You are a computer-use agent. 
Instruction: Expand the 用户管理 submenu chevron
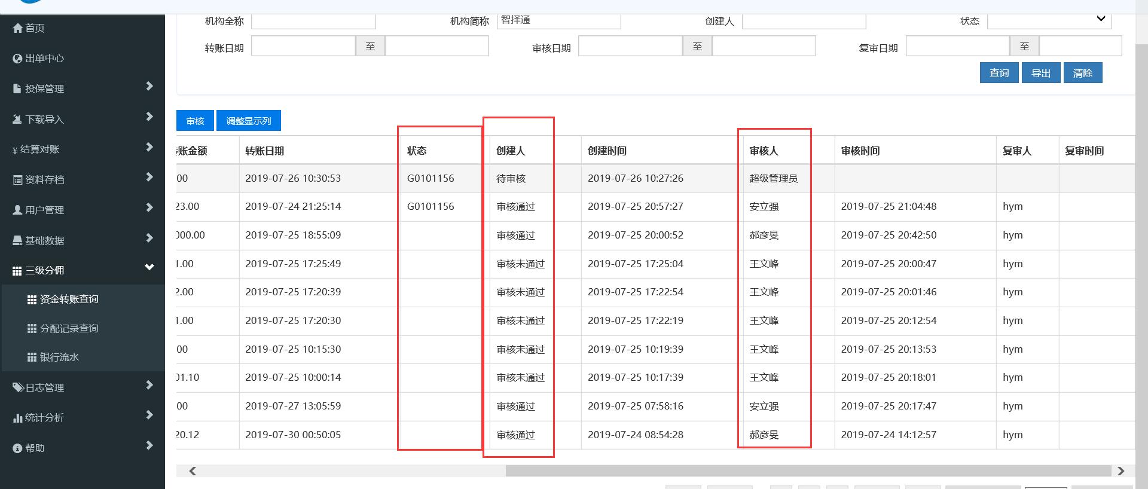pos(149,207)
